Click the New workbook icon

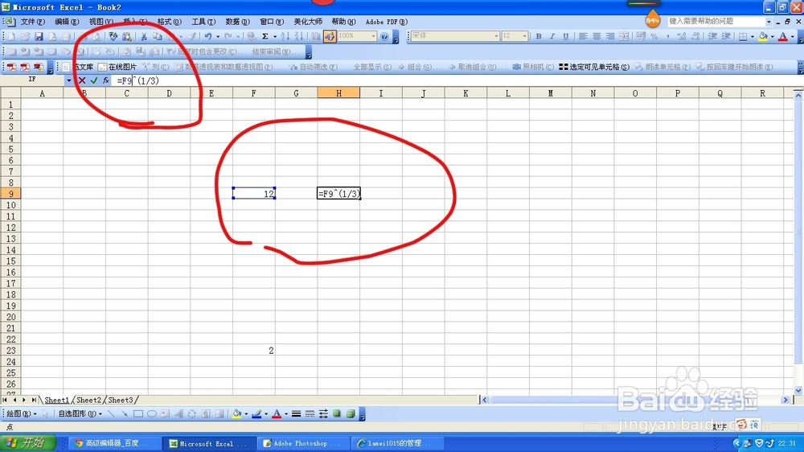[11, 36]
